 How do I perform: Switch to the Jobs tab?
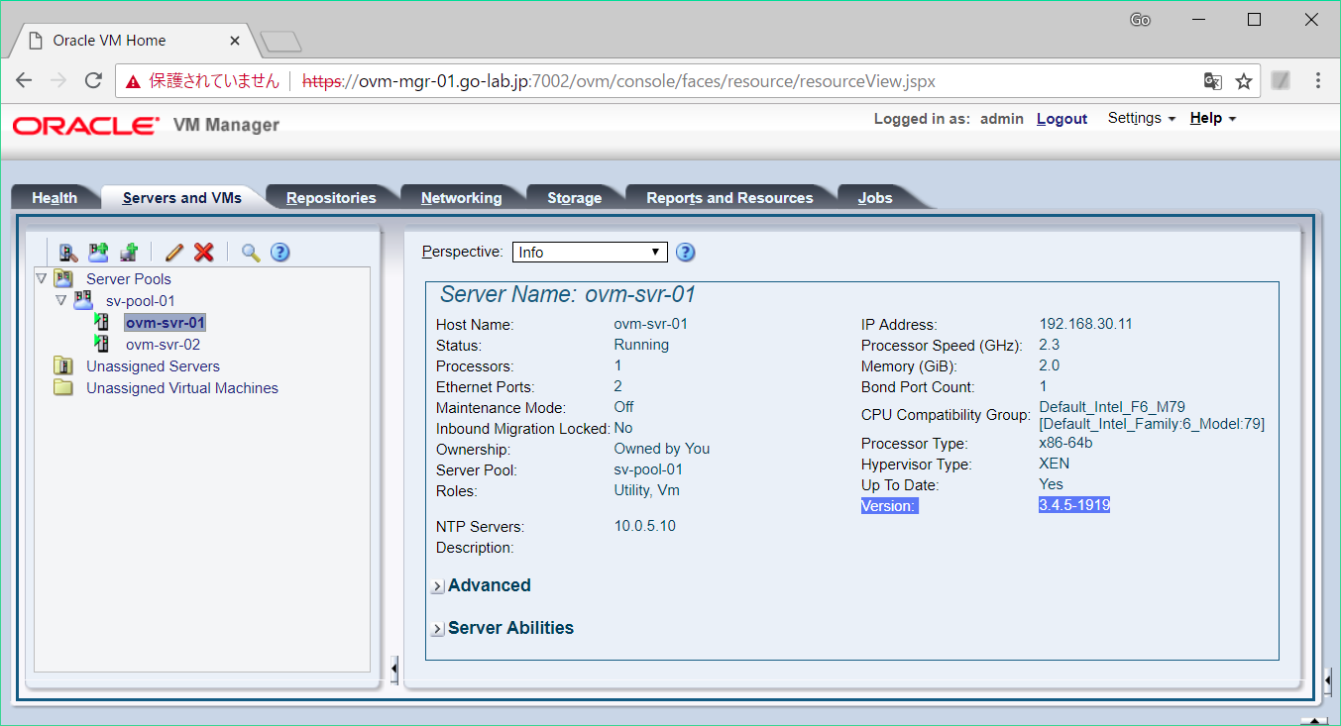click(875, 198)
